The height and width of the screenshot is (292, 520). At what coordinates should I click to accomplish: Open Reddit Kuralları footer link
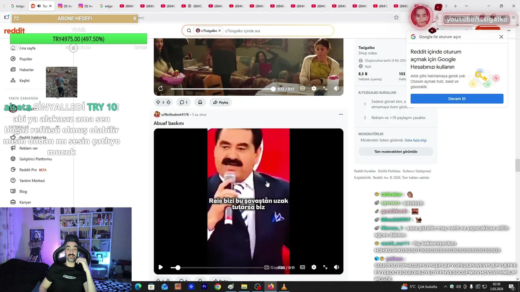[365, 171]
